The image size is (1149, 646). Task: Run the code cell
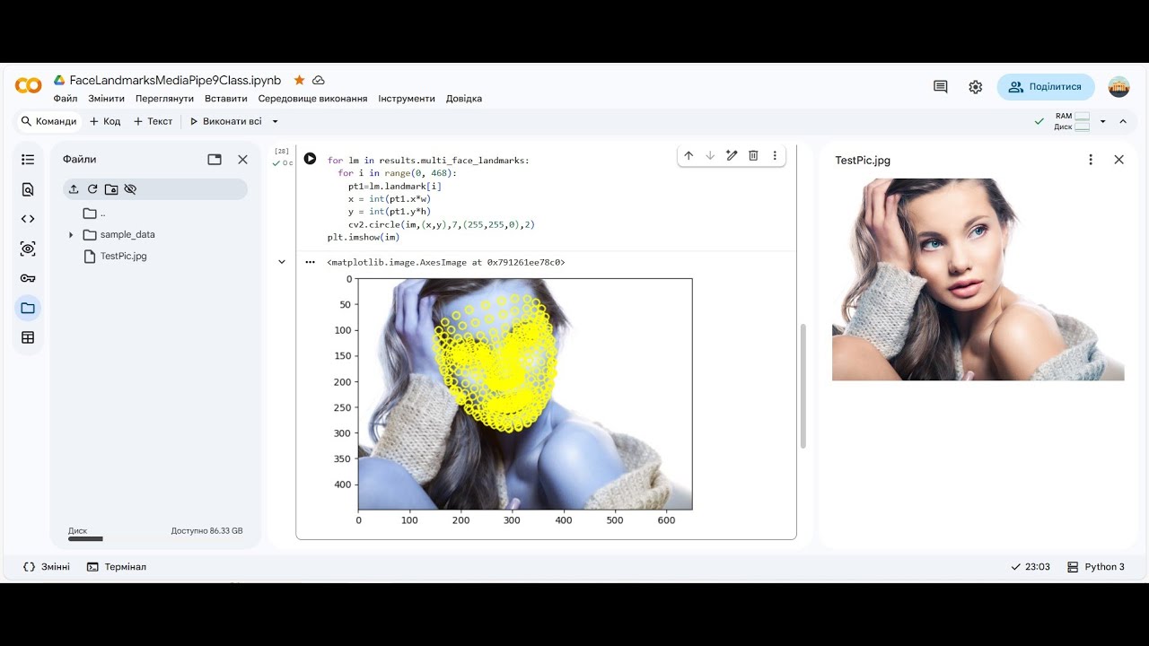[310, 159]
